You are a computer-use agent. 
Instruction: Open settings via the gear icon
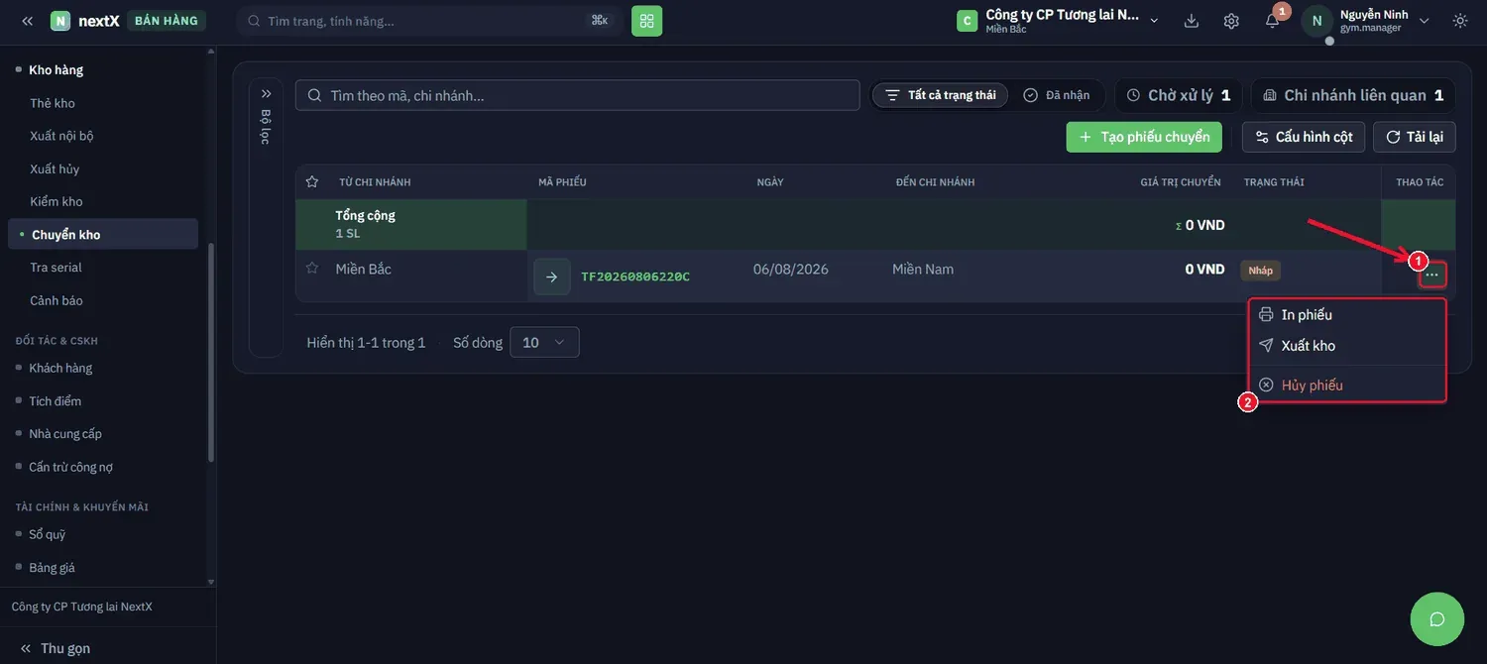[1231, 21]
